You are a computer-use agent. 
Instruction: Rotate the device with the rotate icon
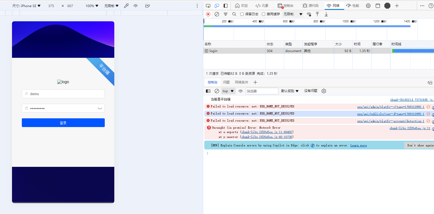coord(148,6)
